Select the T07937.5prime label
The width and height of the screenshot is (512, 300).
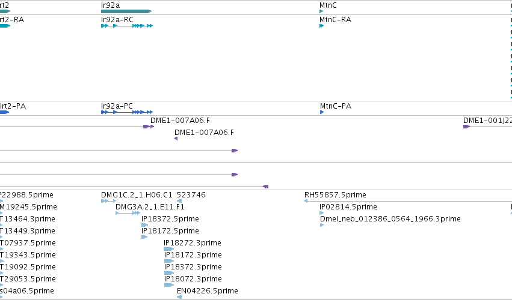[28, 243]
